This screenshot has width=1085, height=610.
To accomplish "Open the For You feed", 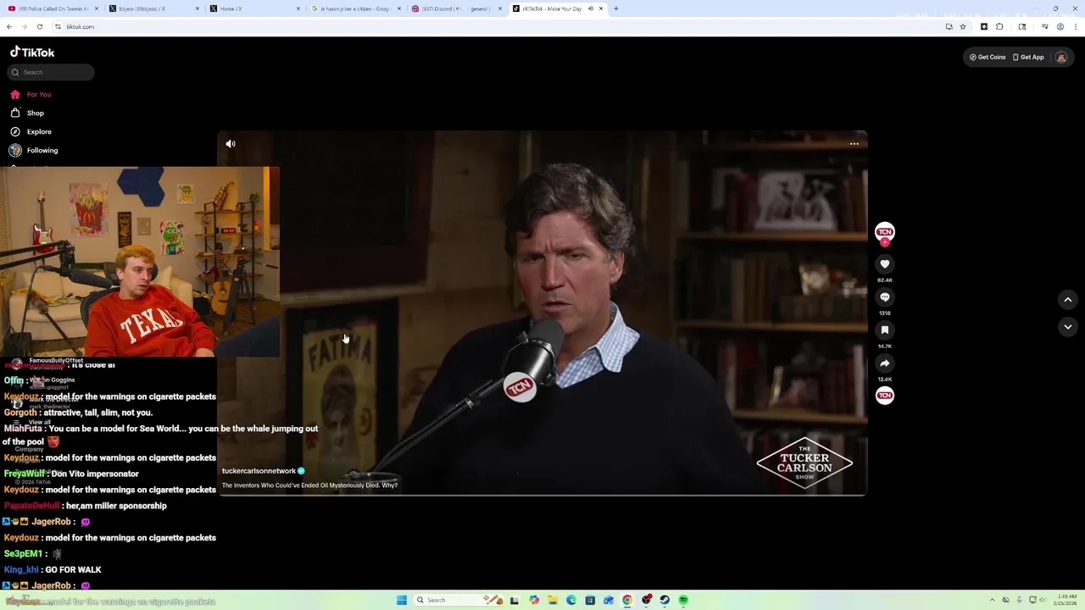I will tap(31, 94).
